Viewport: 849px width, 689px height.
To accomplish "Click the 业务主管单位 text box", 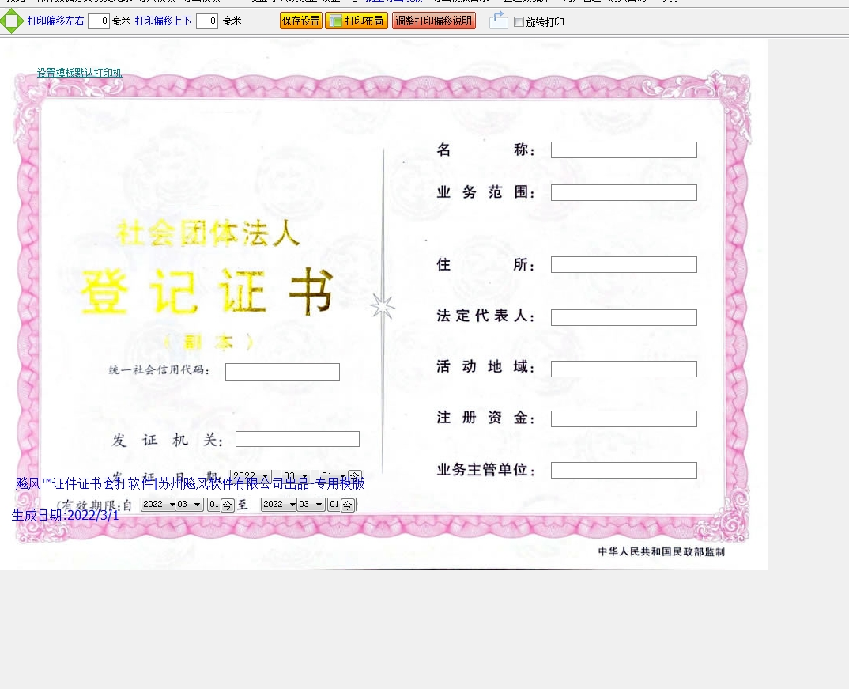I will (x=624, y=471).
